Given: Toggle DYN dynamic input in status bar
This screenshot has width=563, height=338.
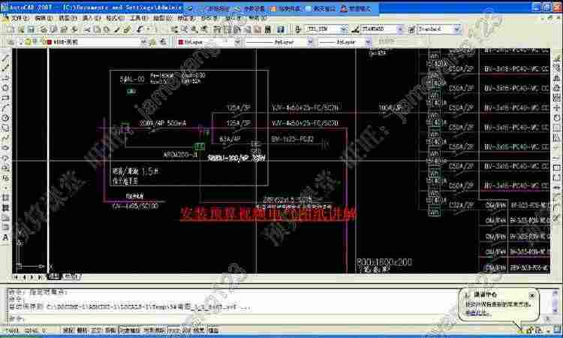Looking at the screenshot, I should coord(186,330).
